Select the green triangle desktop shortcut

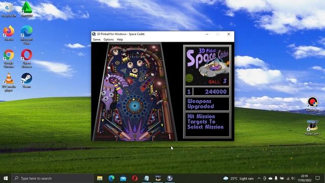point(27,9)
